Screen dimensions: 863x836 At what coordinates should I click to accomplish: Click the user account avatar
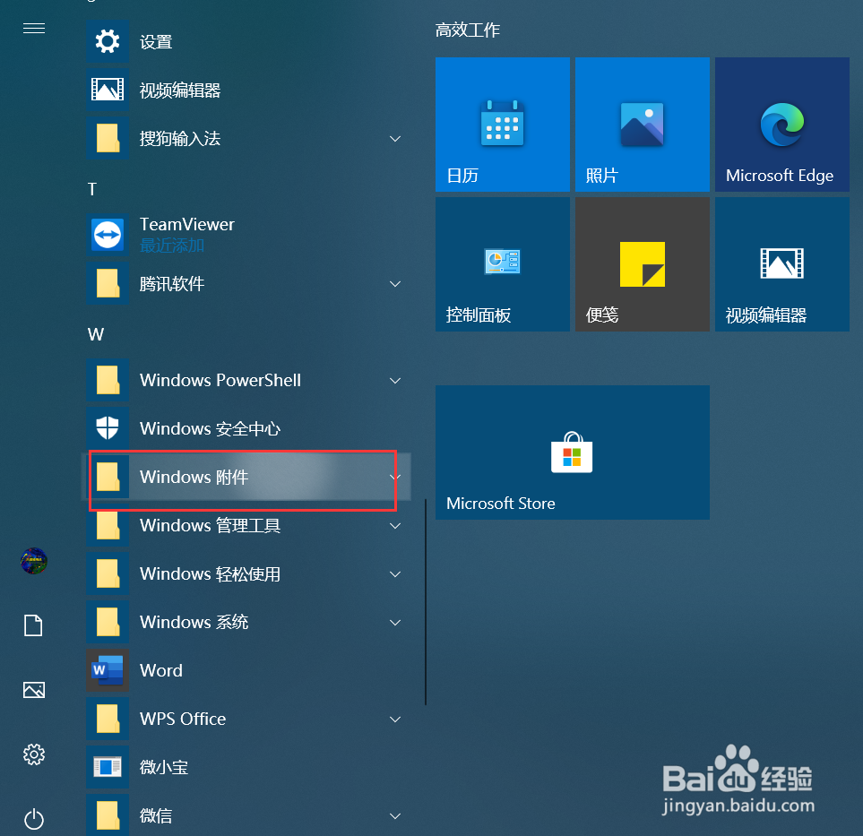point(33,561)
